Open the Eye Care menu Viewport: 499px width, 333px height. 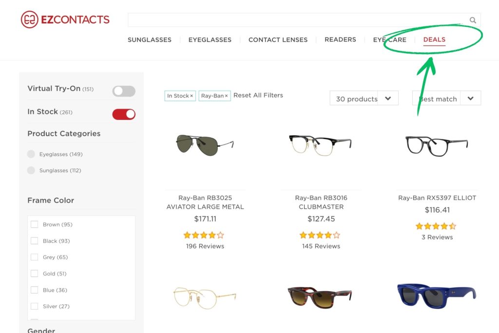click(389, 40)
